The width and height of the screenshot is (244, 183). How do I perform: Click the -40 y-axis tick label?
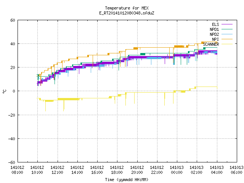12,139
